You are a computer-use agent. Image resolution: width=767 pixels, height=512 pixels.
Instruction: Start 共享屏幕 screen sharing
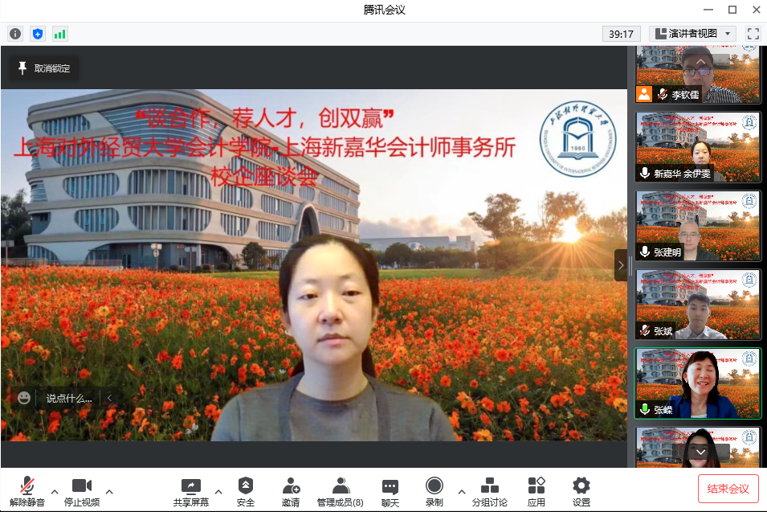point(191,491)
